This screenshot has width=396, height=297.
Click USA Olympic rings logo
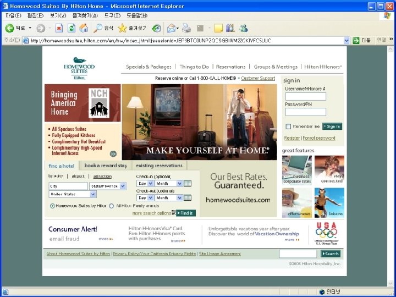(x=326, y=233)
